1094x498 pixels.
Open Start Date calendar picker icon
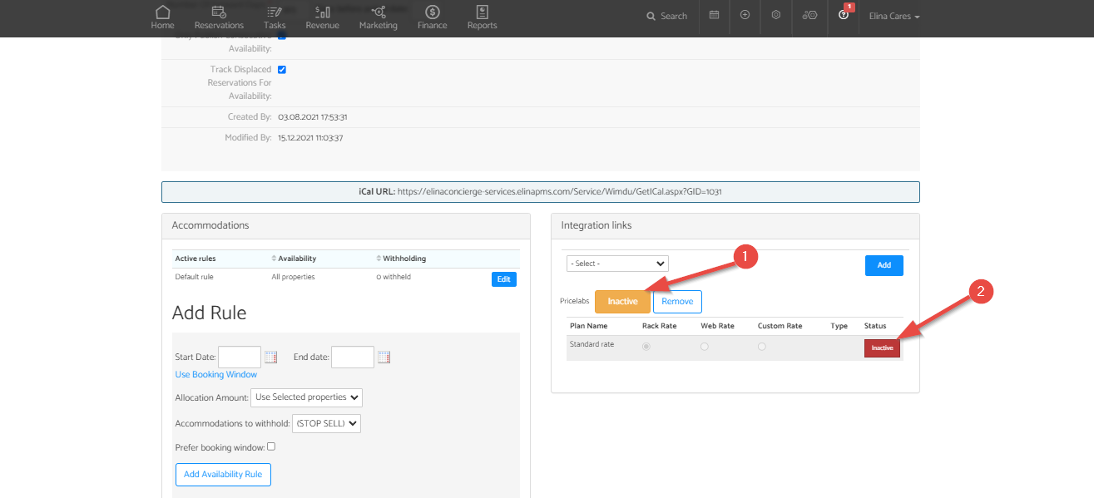click(270, 357)
